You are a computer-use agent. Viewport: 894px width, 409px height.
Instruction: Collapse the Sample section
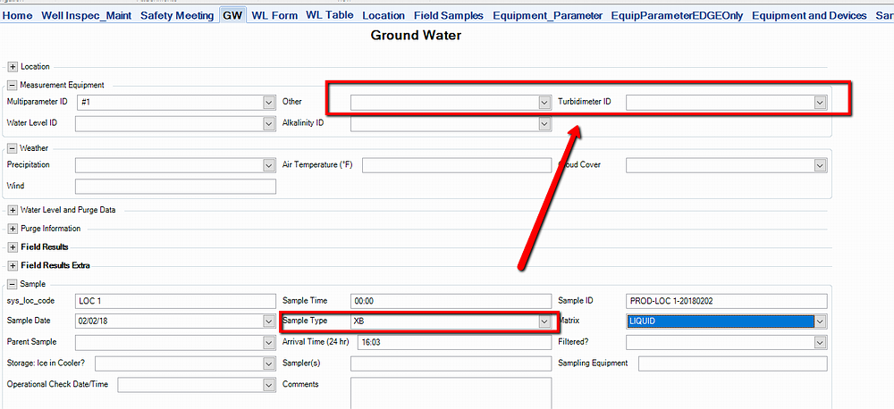point(13,284)
